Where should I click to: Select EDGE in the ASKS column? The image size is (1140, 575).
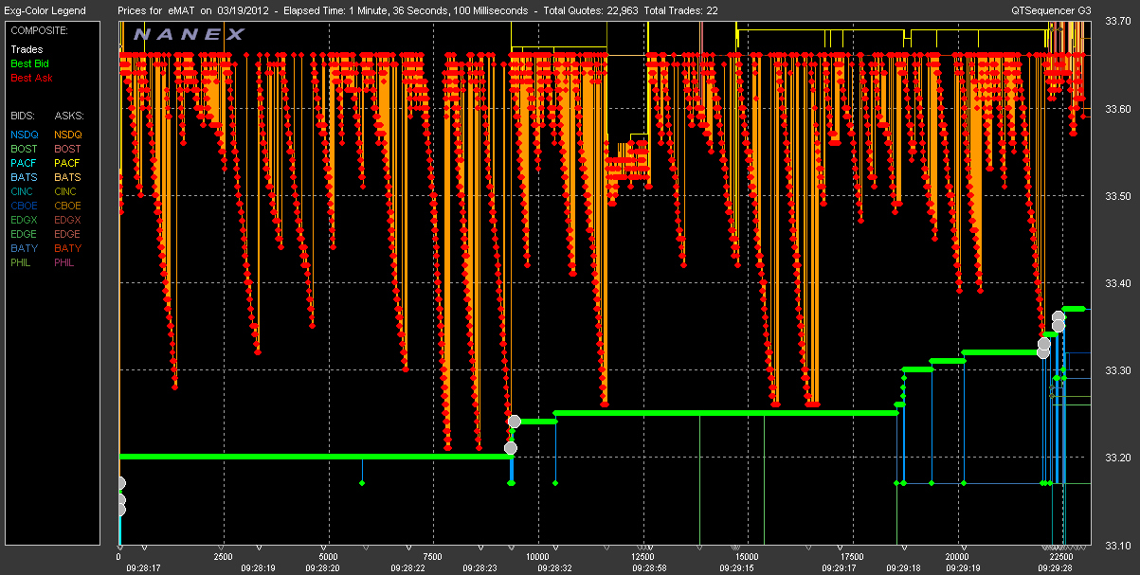point(68,234)
